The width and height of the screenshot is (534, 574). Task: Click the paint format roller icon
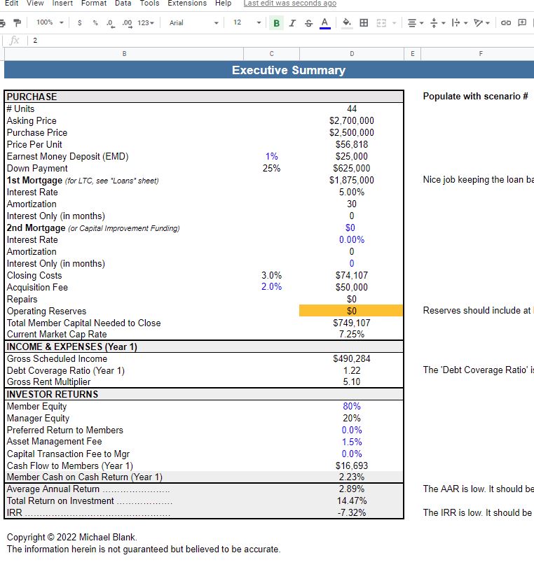click(x=17, y=22)
